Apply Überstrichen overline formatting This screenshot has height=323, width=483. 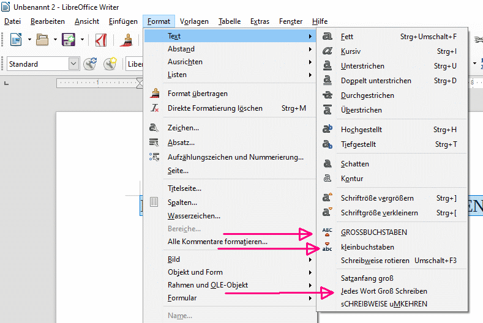[x=392, y=110]
